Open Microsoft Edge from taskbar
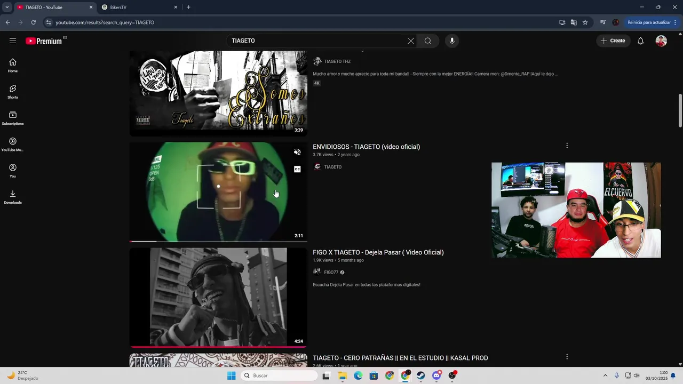The height and width of the screenshot is (384, 683). click(358, 375)
